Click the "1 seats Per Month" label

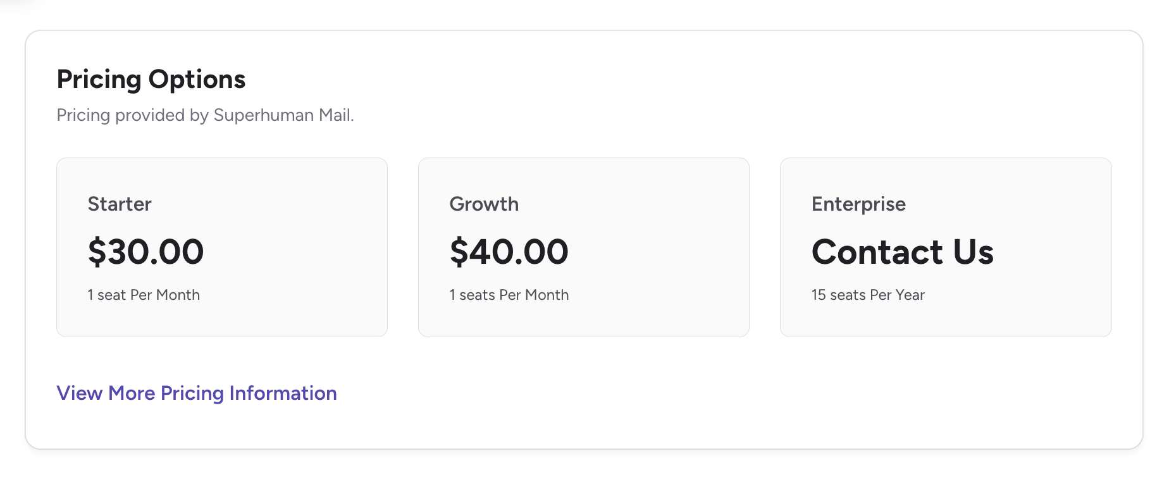click(509, 295)
